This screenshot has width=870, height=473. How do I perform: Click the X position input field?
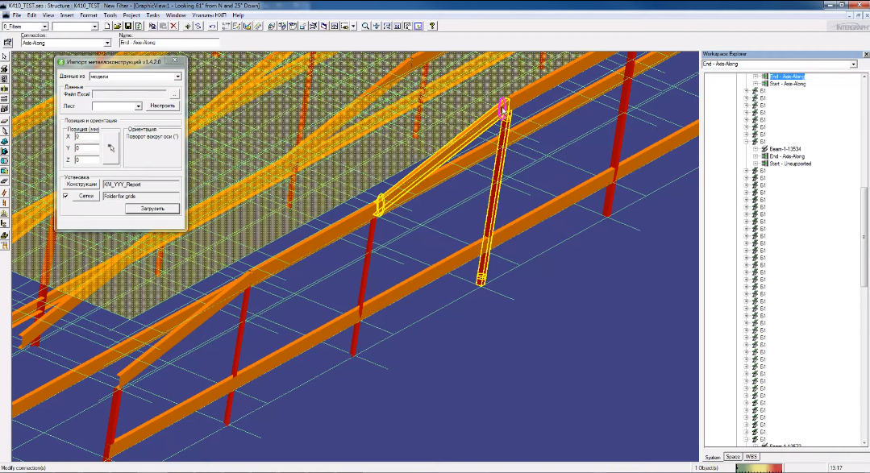tap(87, 136)
